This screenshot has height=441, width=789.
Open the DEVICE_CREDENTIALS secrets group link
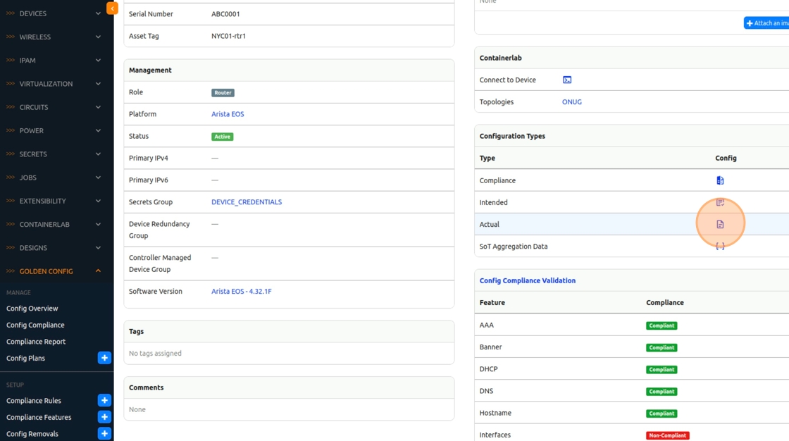247,202
